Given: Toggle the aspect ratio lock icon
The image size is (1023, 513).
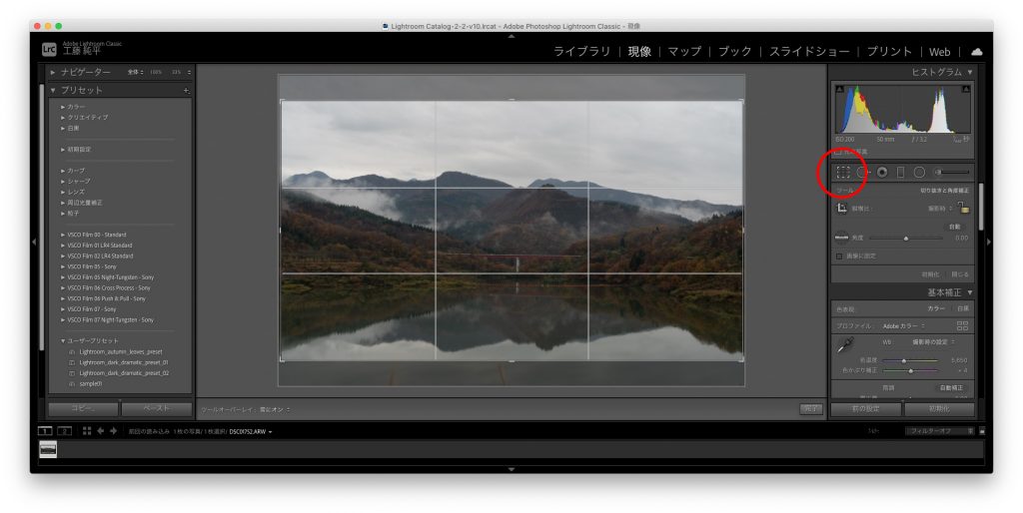Looking at the screenshot, I should point(964,208).
